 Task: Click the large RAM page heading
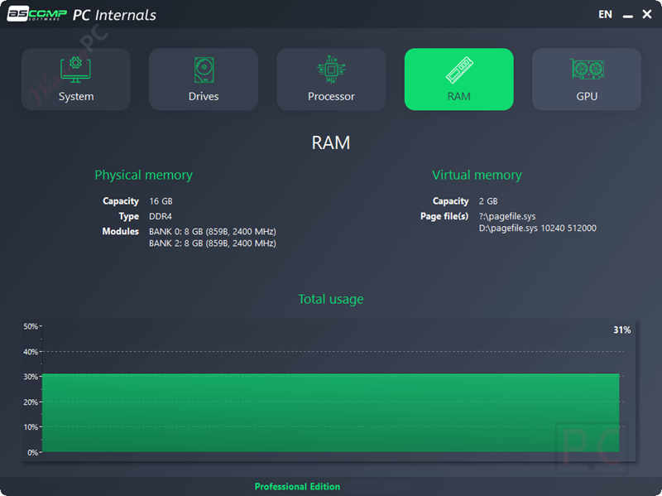330,142
